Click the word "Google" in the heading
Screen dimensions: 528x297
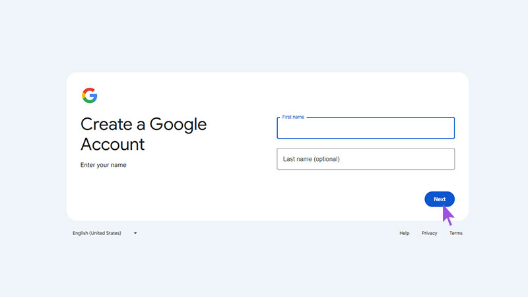(178, 125)
